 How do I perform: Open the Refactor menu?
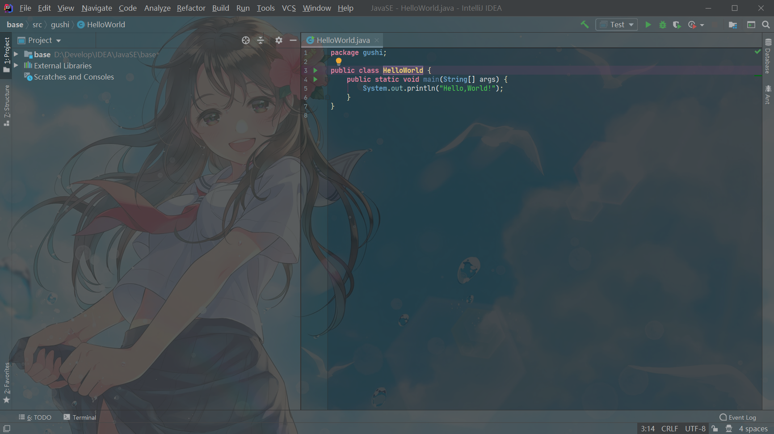click(x=191, y=8)
